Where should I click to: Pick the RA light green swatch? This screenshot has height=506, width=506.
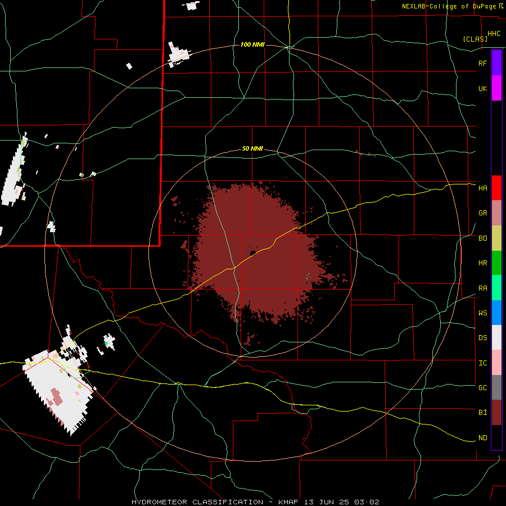(x=496, y=288)
